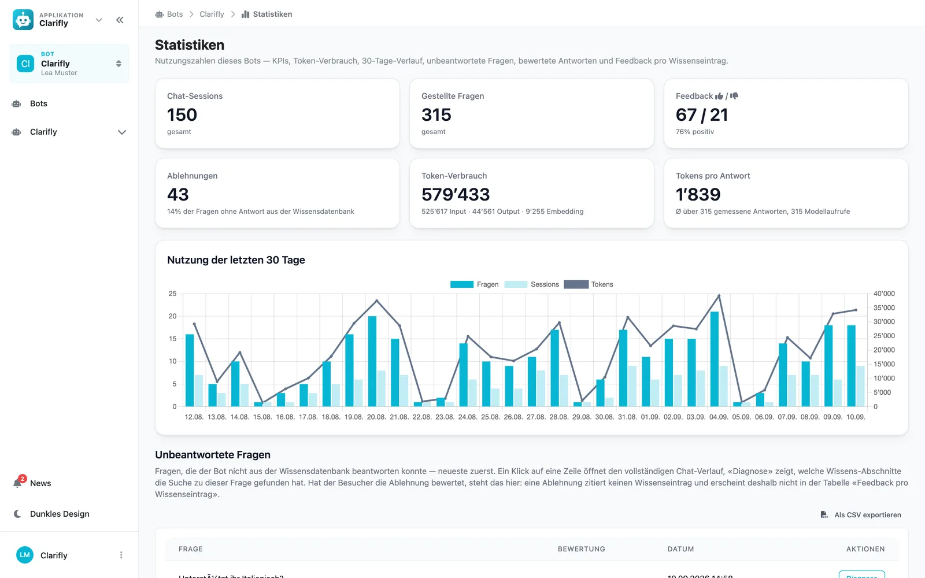Open Clarifly in the breadcrumb

(x=212, y=14)
